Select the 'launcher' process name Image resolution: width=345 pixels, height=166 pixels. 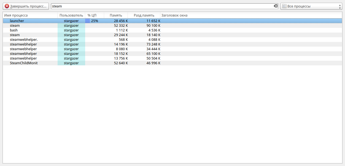[x=17, y=21]
